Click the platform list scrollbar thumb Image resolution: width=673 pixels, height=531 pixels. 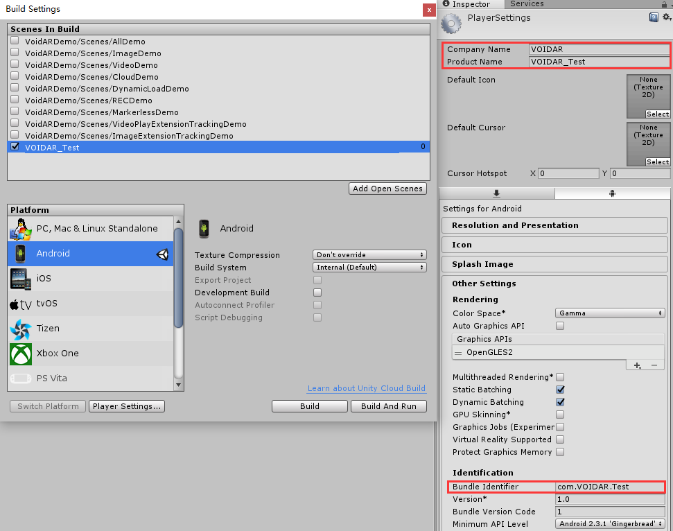[178, 278]
